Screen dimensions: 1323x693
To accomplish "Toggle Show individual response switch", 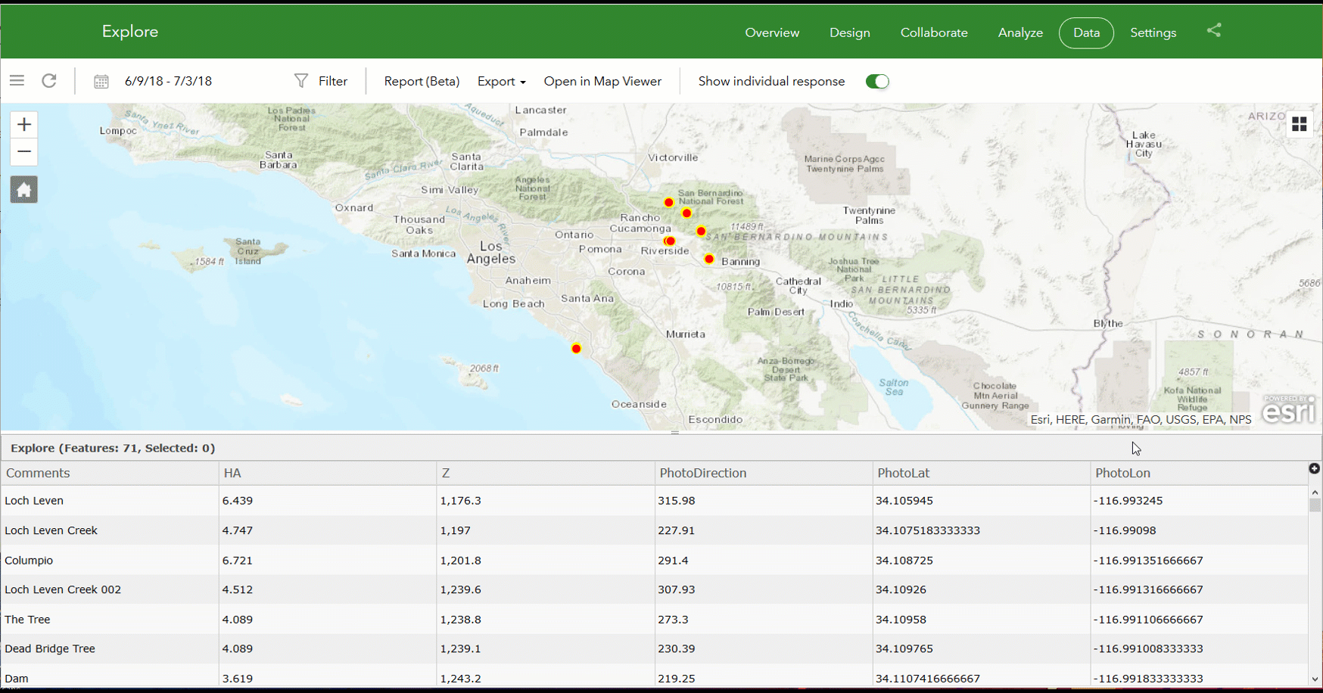I will 876,82.
